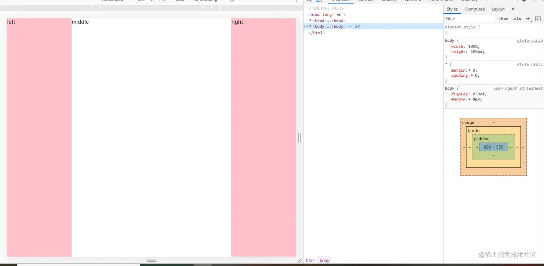Select body in the breadcrumb bar
544x266 pixels.
pos(324,261)
